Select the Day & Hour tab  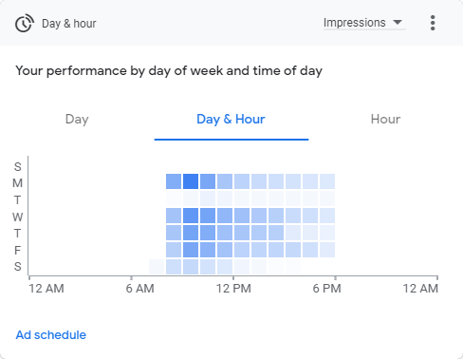pyautogui.click(x=231, y=120)
